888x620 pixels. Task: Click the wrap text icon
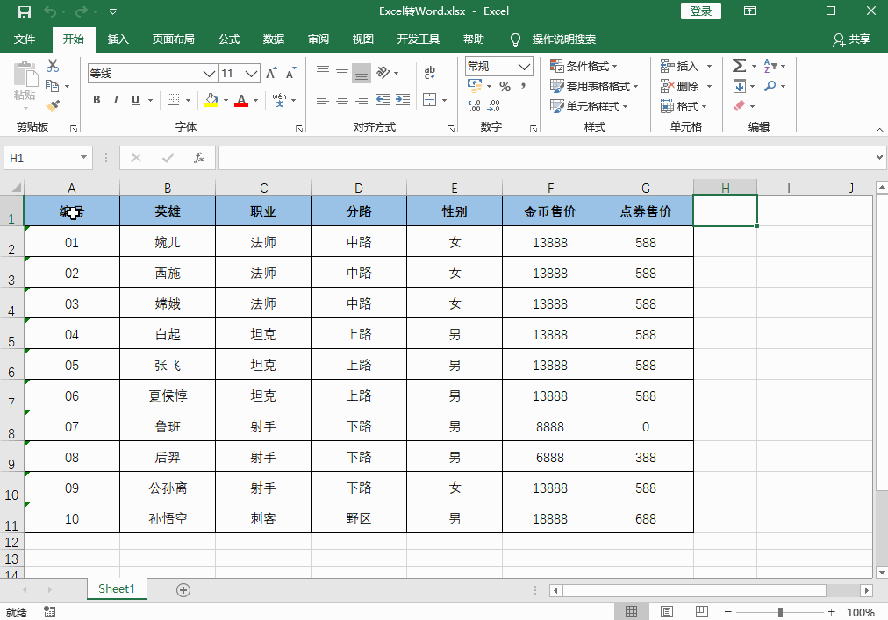pos(430,74)
